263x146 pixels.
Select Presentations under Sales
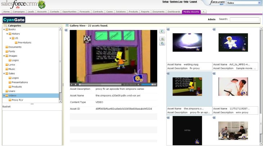coord(19,82)
